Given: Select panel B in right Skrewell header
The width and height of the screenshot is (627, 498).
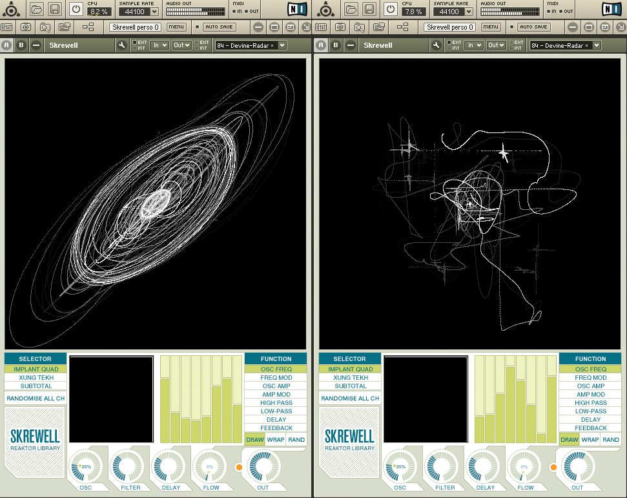Looking at the screenshot, I should [x=336, y=45].
